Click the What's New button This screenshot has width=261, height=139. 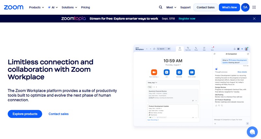click(229, 7)
